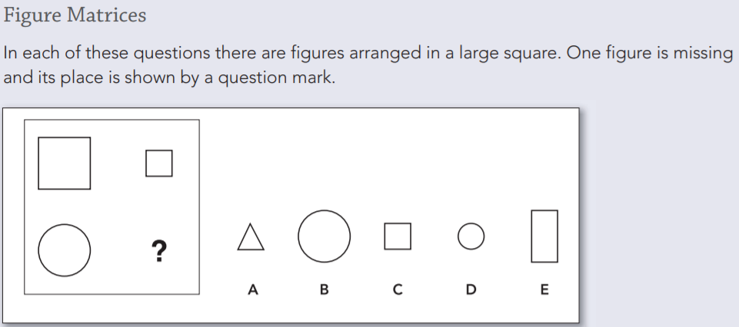Click the question mark placeholder

pos(159,251)
